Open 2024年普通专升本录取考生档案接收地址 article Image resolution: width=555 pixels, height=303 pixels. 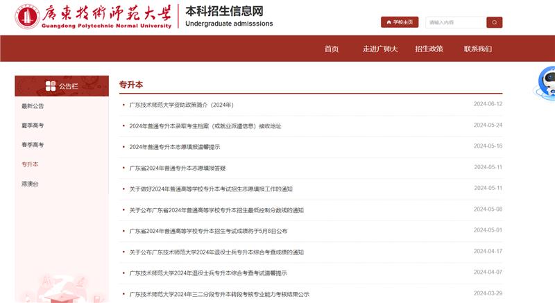[x=205, y=126]
